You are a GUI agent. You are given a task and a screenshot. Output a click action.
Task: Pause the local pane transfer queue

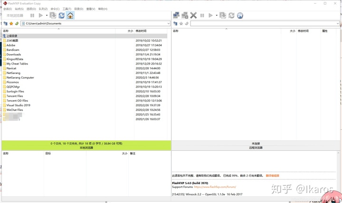click(32, 16)
